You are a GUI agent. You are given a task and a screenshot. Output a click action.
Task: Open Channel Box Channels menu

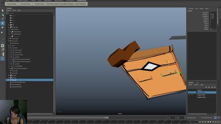pyautogui.click(x=191, y=9)
